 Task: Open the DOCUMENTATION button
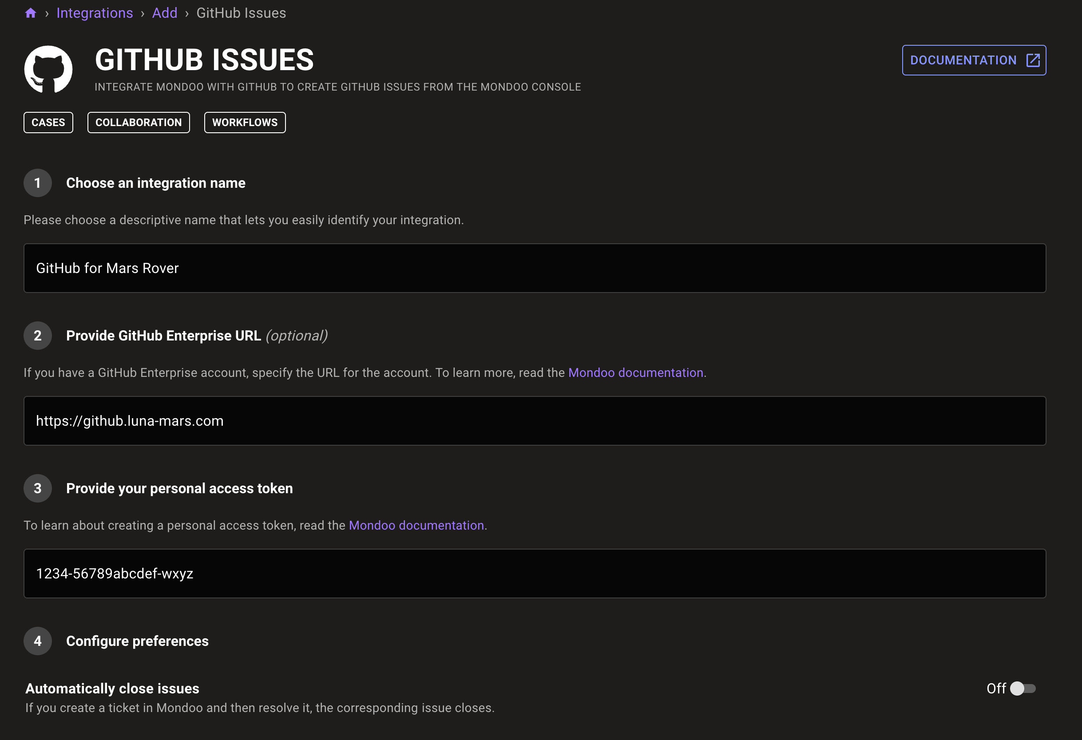[x=963, y=60]
